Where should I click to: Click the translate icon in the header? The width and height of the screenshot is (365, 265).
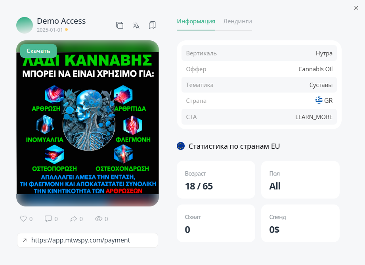pyautogui.click(x=136, y=25)
